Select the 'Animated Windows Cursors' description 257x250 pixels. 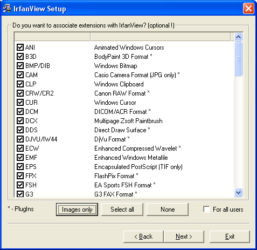click(129, 48)
